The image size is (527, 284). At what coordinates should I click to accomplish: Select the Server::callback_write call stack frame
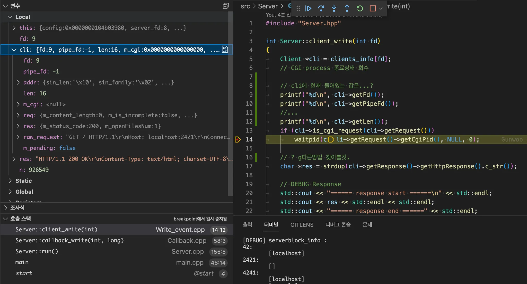[69, 240]
